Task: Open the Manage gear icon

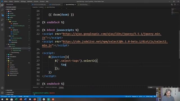Action: (x=2, y=93)
